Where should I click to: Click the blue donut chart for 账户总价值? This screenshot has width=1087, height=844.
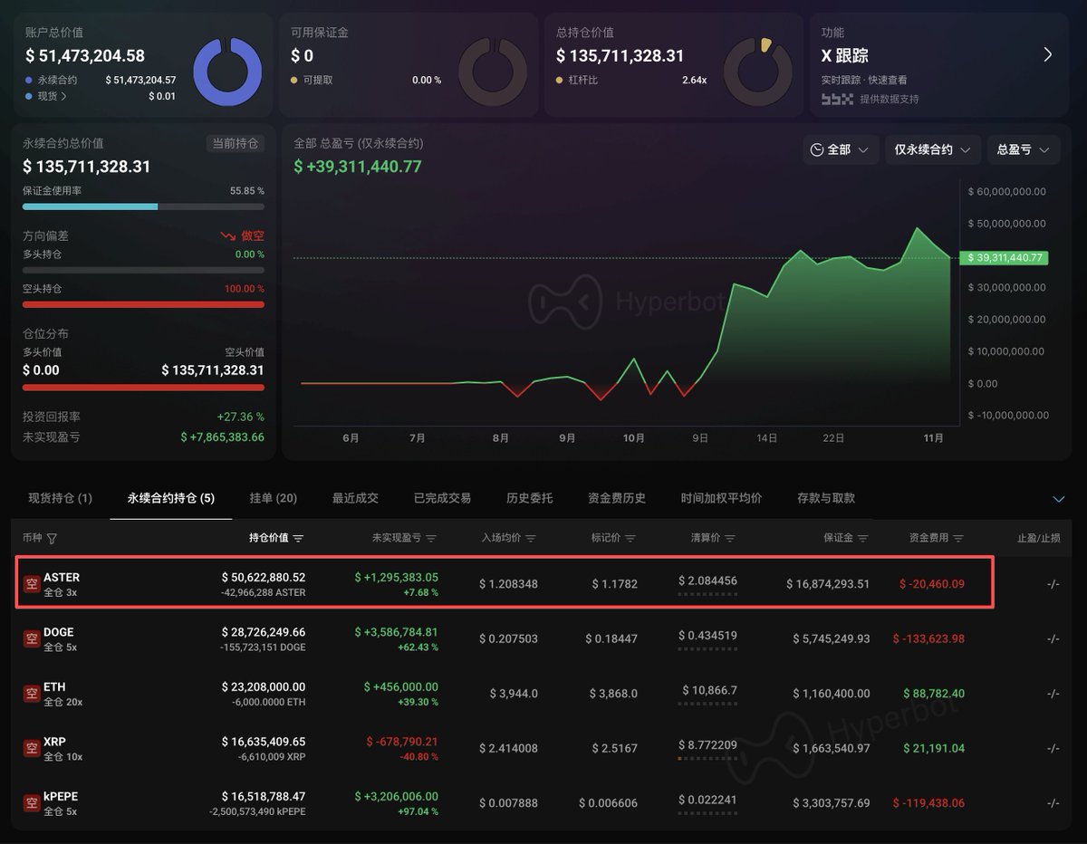(x=227, y=72)
